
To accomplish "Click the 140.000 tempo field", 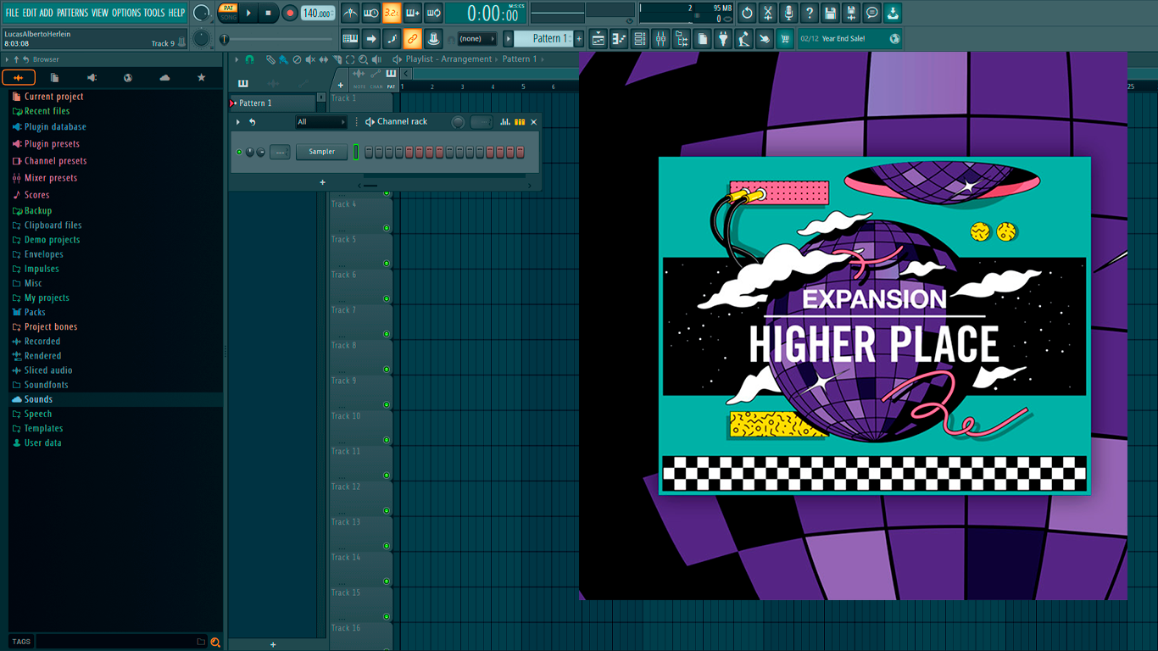I will 317,13.
